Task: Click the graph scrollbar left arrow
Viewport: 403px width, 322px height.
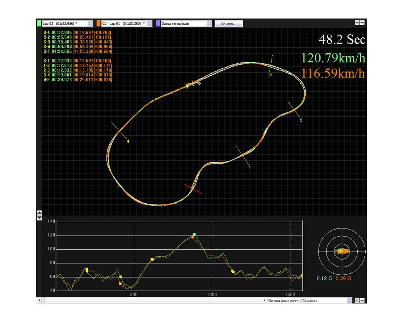Action: (39, 300)
